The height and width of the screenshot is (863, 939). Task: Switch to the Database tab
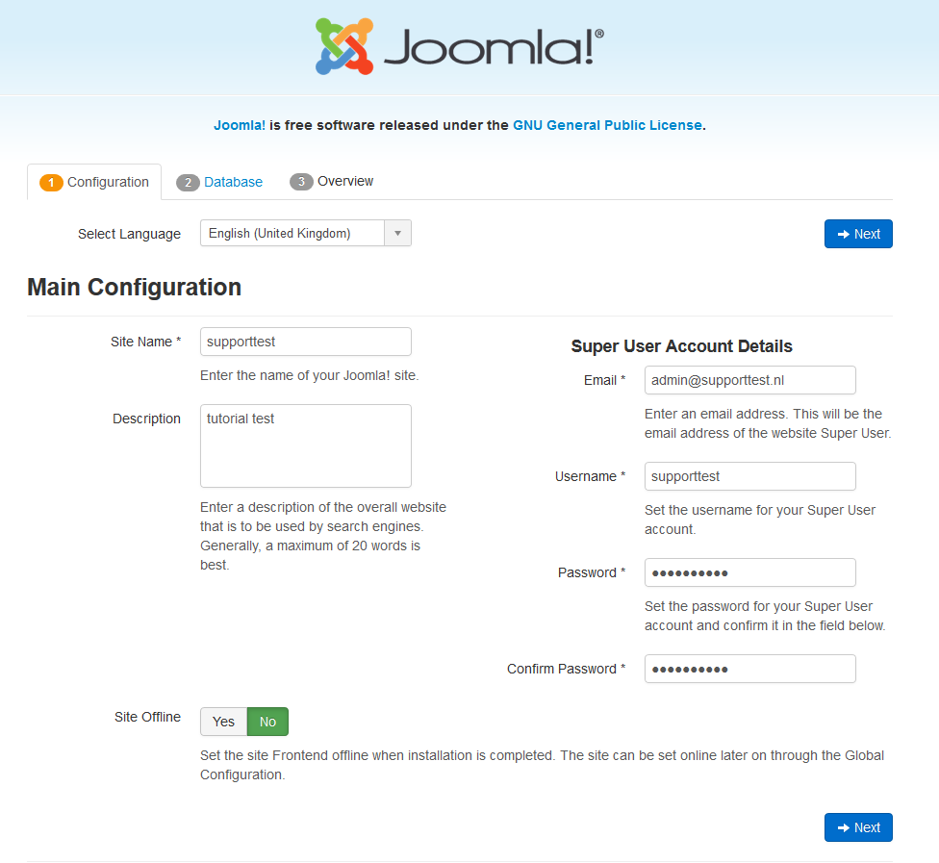(233, 182)
